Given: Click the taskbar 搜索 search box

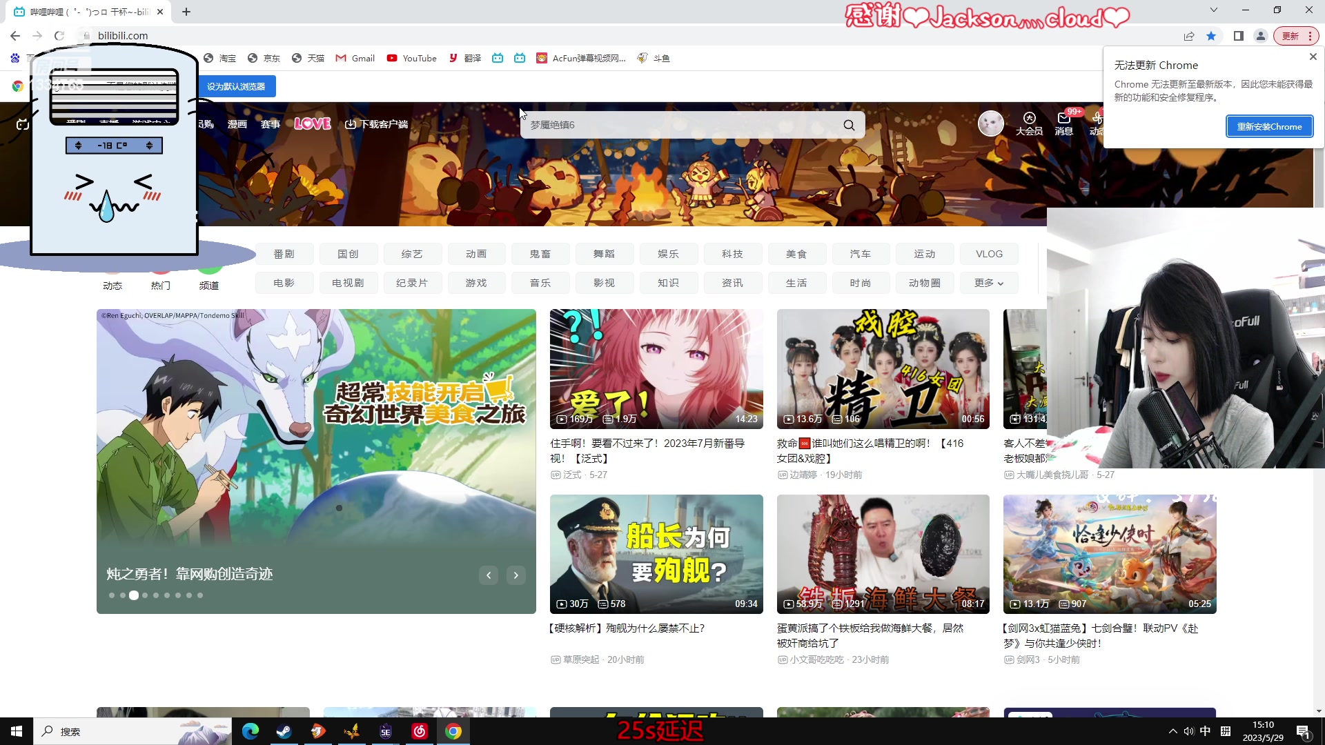Looking at the screenshot, I should pyautogui.click(x=132, y=731).
